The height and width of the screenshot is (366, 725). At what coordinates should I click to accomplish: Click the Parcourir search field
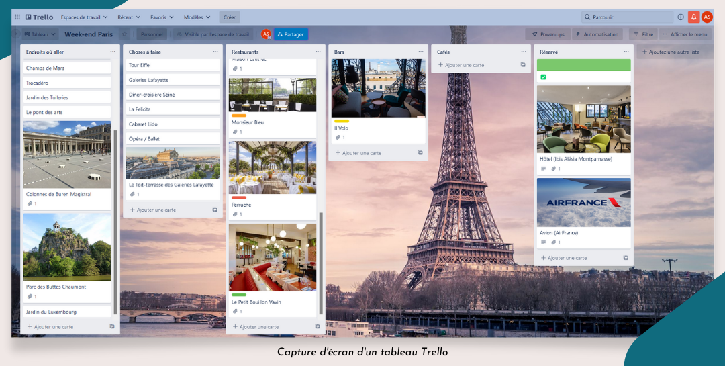(628, 17)
